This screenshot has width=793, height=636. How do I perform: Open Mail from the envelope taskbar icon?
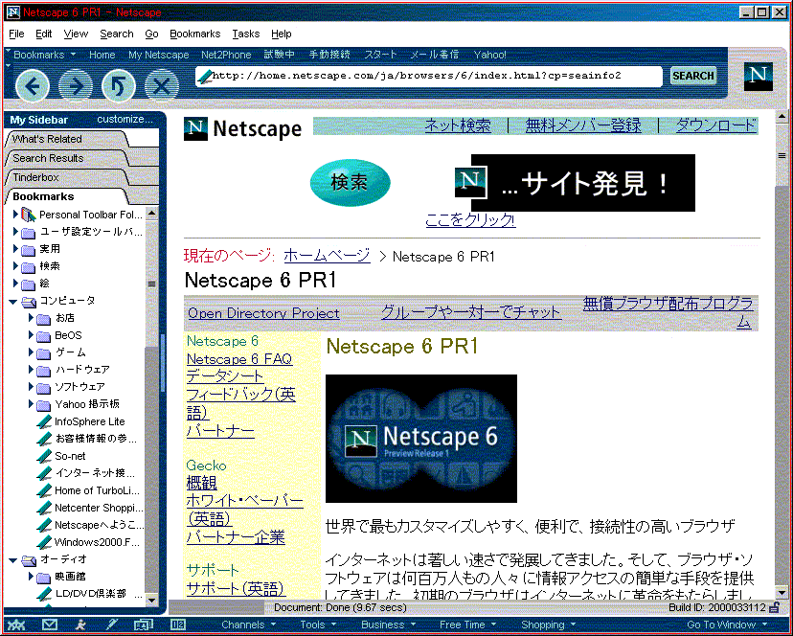[x=50, y=625]
